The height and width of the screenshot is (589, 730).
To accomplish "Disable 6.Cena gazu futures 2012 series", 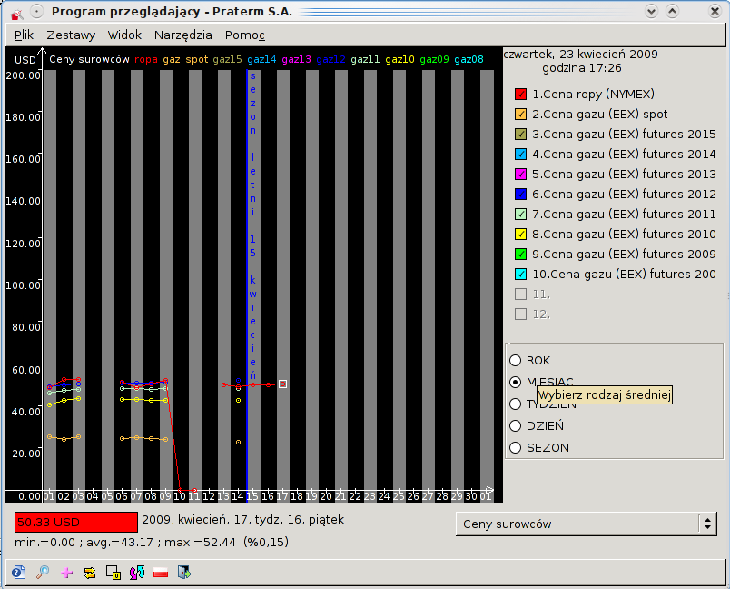I will click(x=520, y=195).
